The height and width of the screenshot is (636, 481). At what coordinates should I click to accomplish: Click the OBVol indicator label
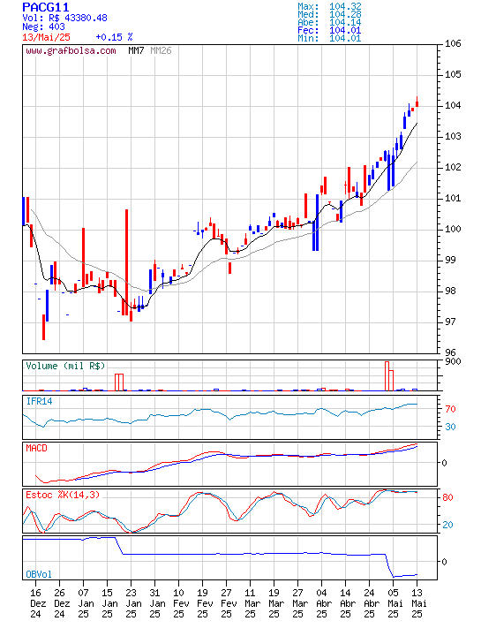[x=39, y=574]
